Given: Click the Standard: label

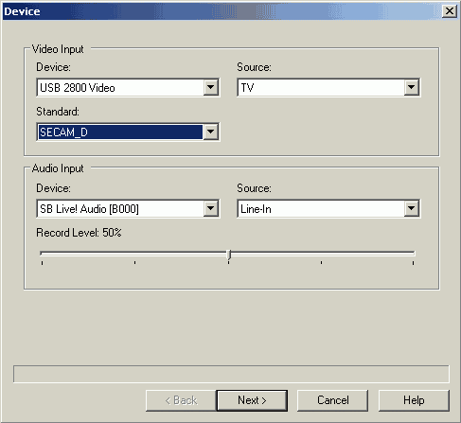Looking at the screenshot, I should coord(58,112).
